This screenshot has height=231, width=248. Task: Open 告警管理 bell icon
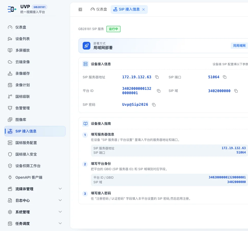point(10,108)
